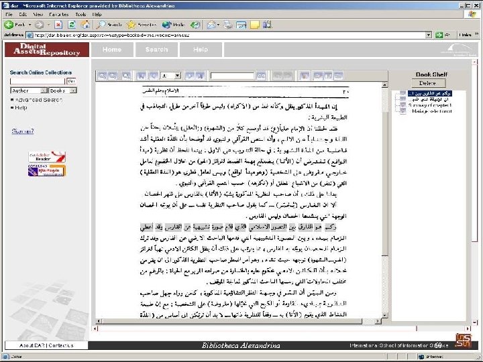The width and height of the screenshot is (483, 362).
Task: Open the Internet Explorer Search pane
Action: click(x=109, y=25)
